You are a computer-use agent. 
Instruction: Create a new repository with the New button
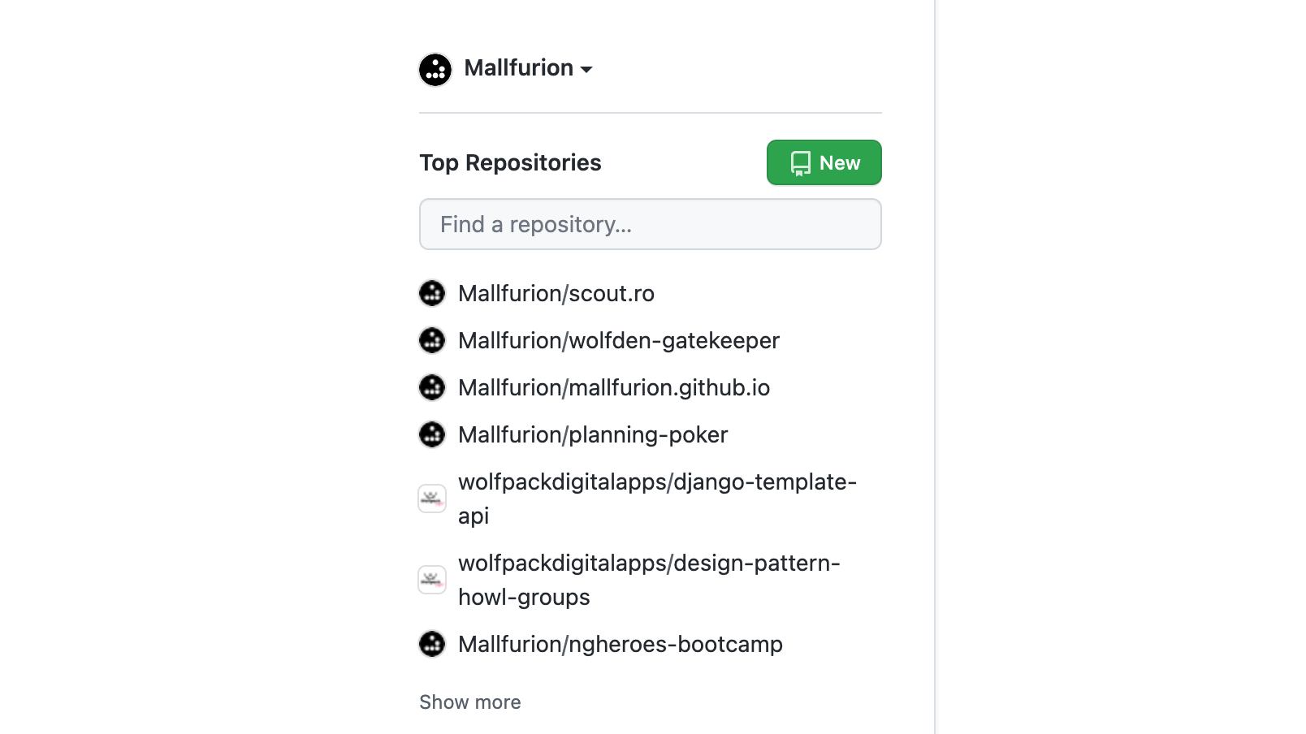[x=824, y=162]
